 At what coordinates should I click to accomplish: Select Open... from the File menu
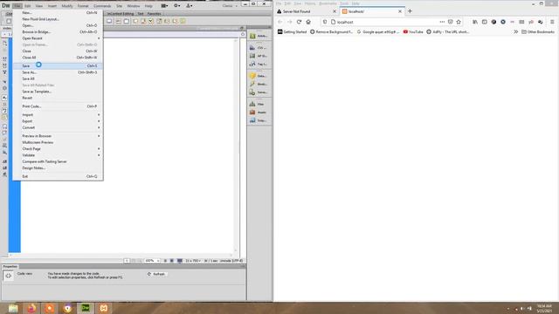pyautogui.click(x=59, y=25)
